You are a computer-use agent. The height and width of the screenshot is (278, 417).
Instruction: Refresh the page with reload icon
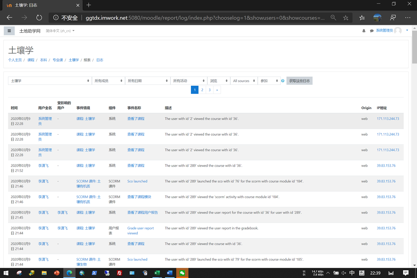[39, 18]
